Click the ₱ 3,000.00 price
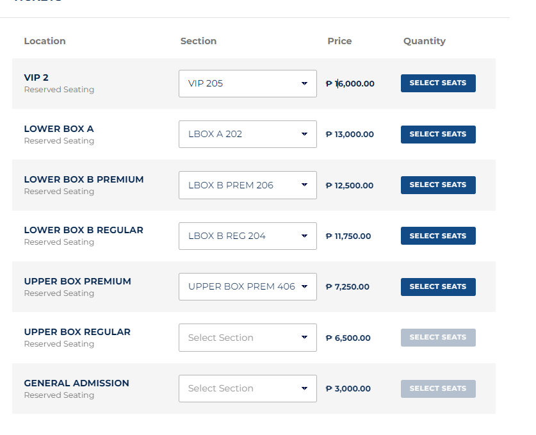536x435 pixels. [x=348, y=389]
